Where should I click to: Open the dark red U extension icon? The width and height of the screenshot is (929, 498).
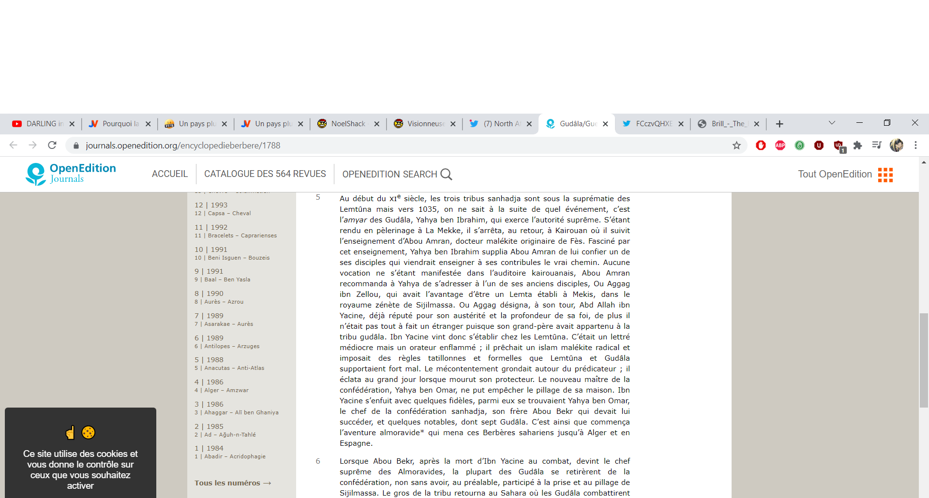point(819,145)
